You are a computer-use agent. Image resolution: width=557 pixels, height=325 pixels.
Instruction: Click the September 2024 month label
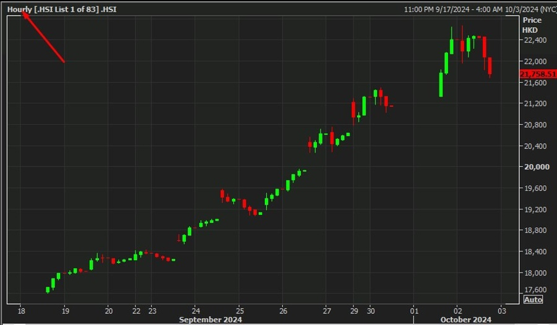pyautogui.click(x=210, y=319)
